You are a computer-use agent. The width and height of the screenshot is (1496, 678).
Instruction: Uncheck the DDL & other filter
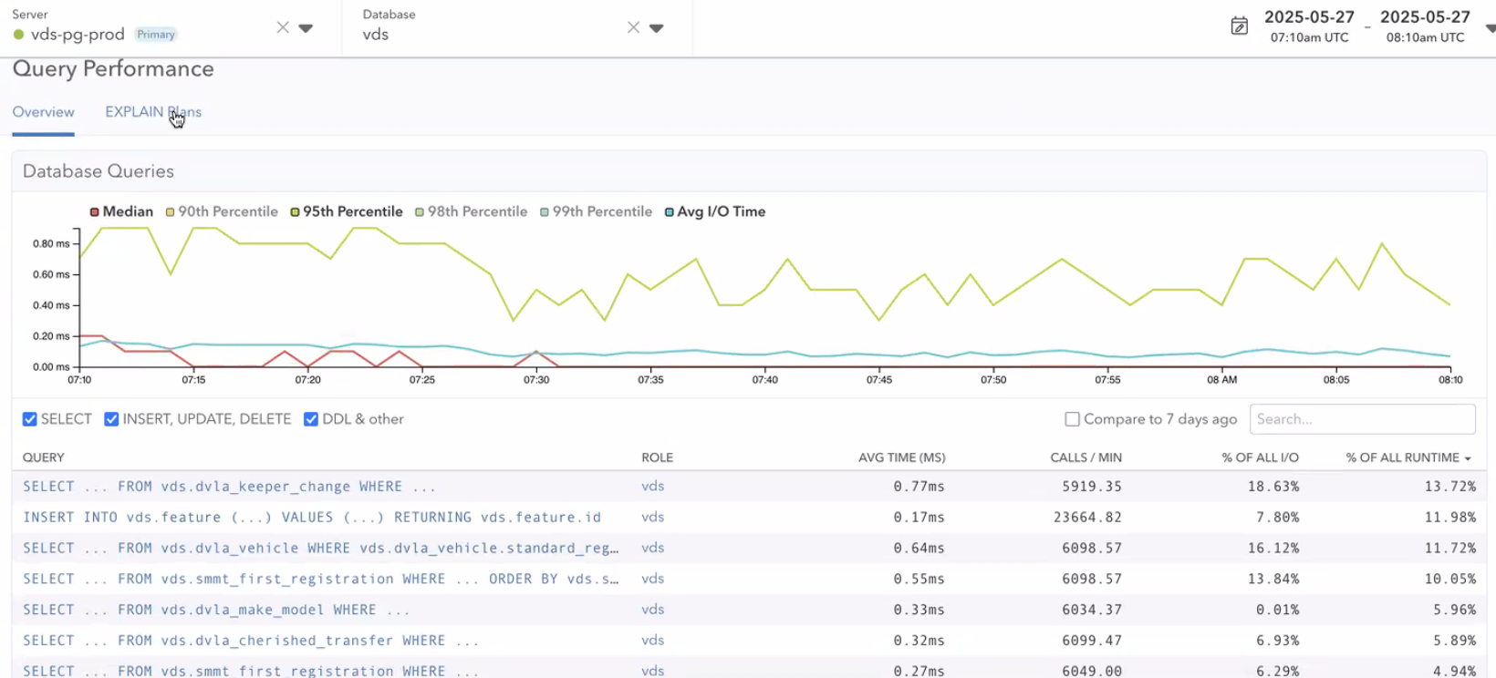[x=311, y=419]
